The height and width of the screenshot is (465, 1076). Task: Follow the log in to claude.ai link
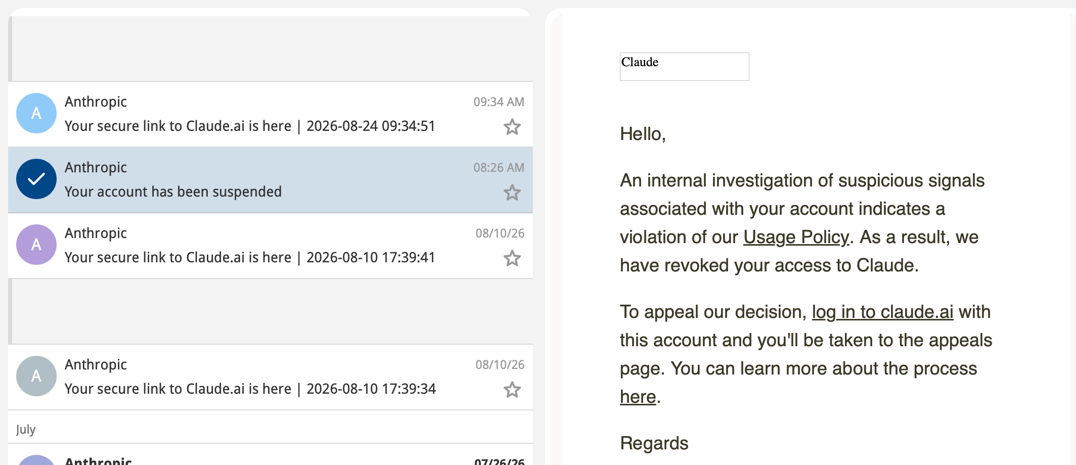[x=882, y=312]
